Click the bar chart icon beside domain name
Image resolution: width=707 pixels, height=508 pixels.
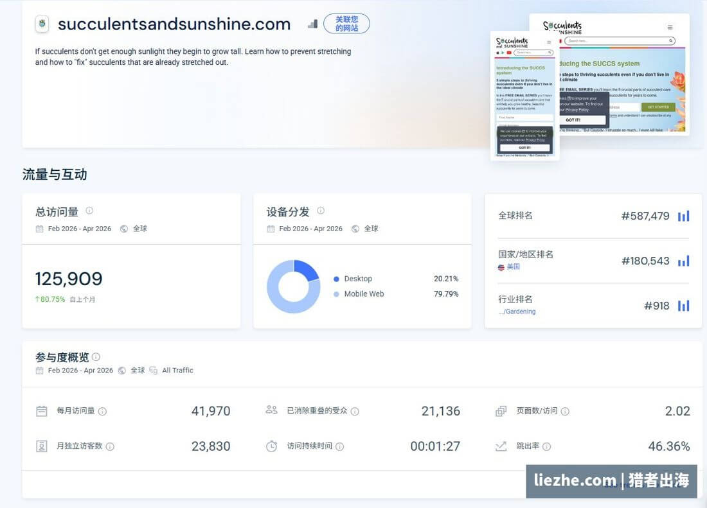coord(312,24)
